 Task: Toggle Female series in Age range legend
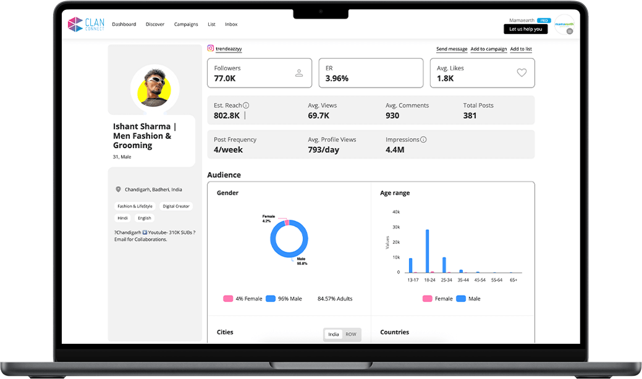(437, 299)
